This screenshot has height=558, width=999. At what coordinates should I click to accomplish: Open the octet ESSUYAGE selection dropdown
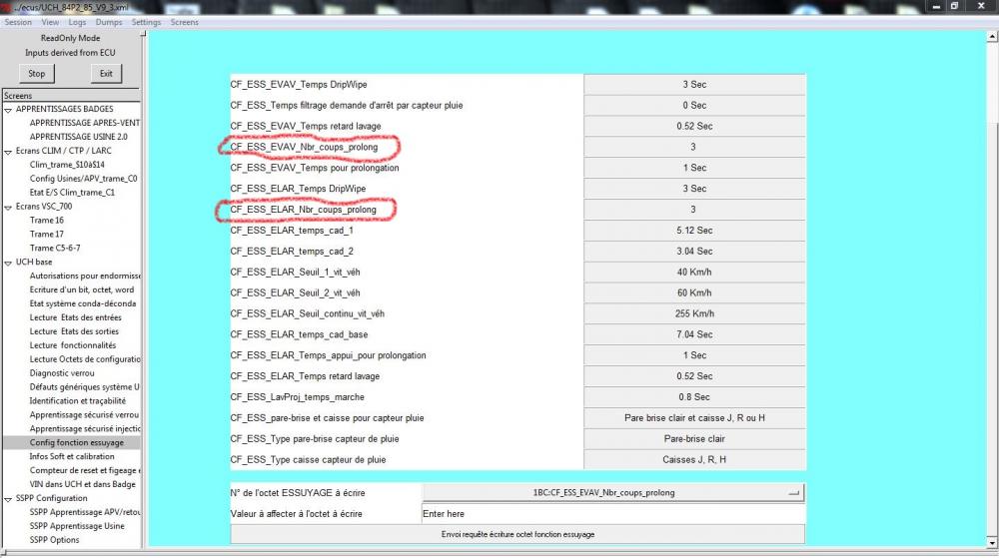click(x=613, y=492)
